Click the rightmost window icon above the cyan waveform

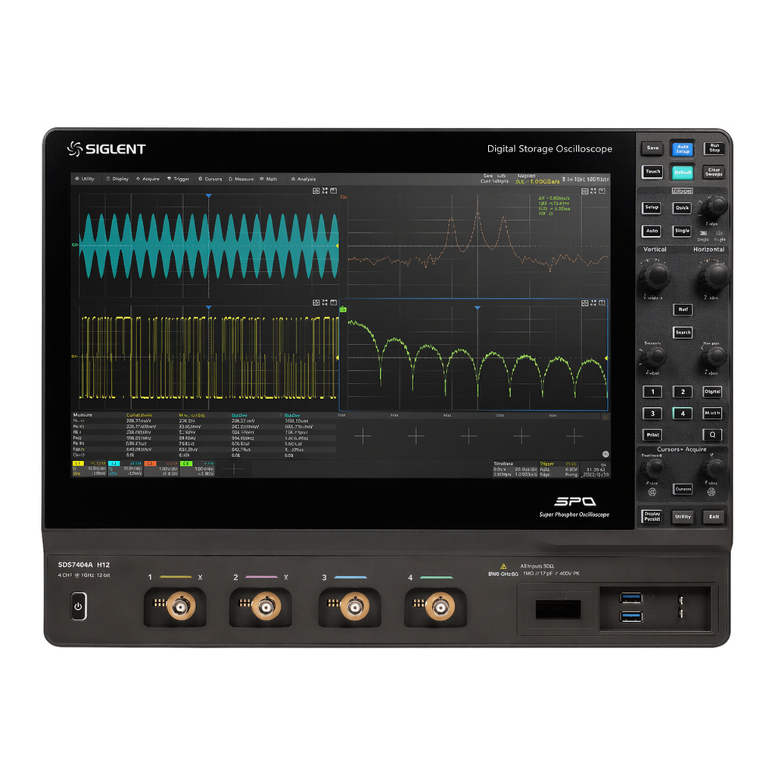(334, 191)
